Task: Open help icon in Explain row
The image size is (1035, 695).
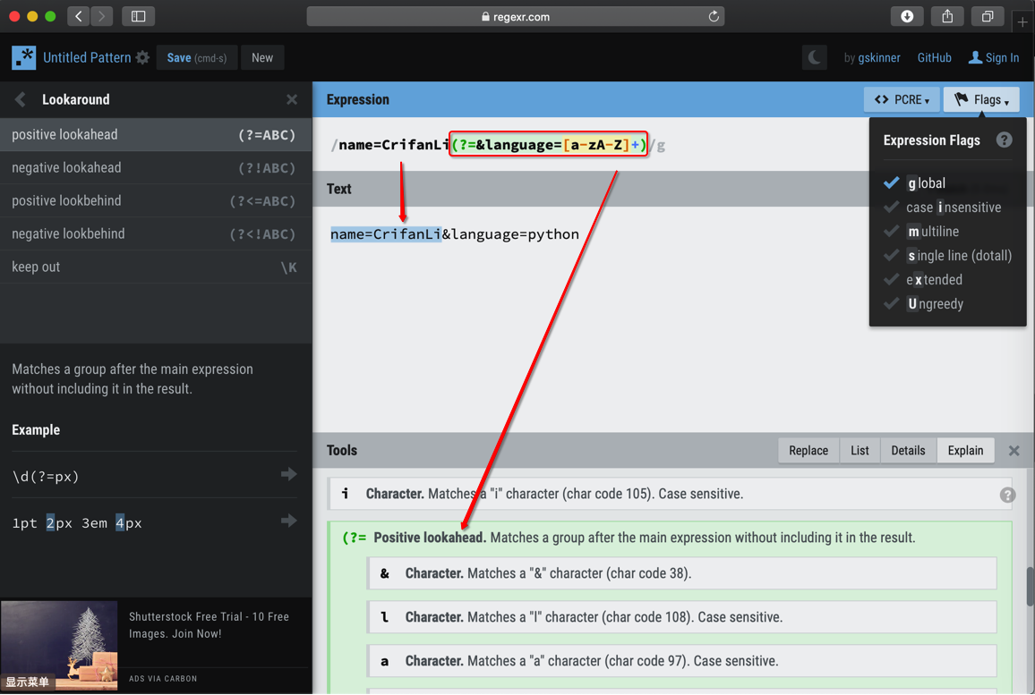Action: coord(1007,495)
